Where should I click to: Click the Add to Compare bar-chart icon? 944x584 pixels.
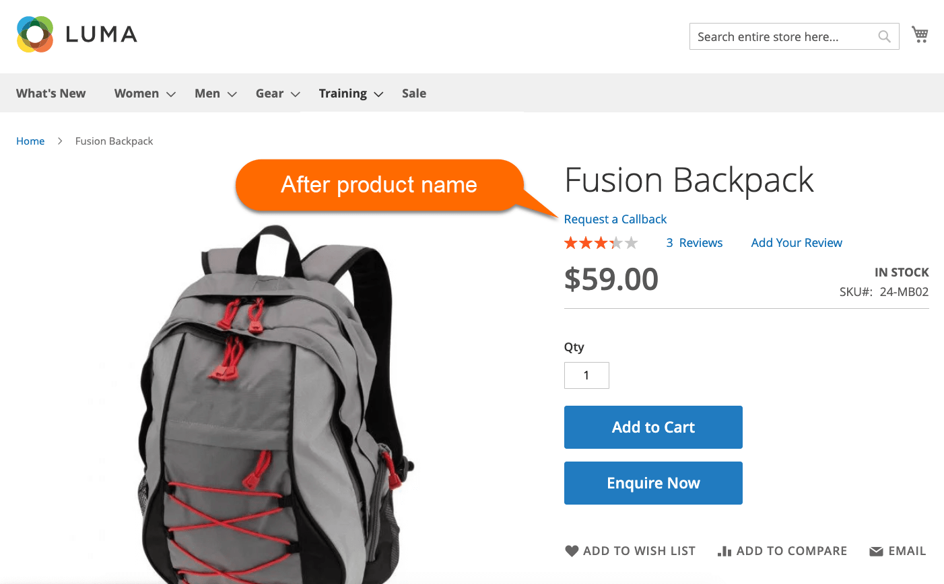click(x=724, y=551)
